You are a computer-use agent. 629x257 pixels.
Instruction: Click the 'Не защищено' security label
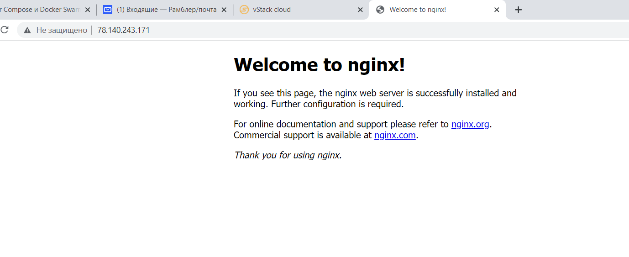pyautogui.click(x=62, y=30)
